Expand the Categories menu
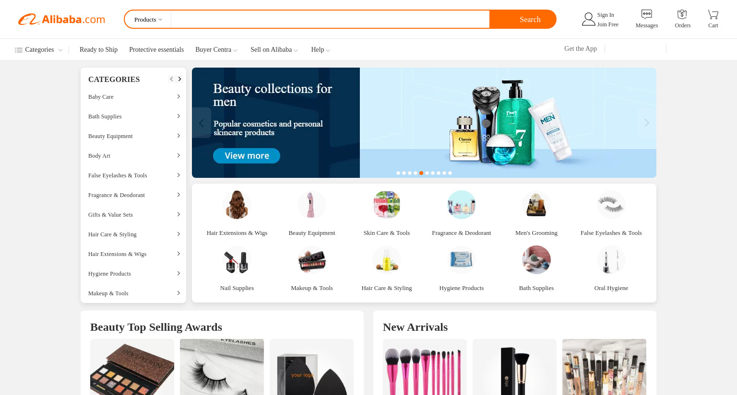The height and width of the screenshot is (395, 737). [x=38, y=50]
